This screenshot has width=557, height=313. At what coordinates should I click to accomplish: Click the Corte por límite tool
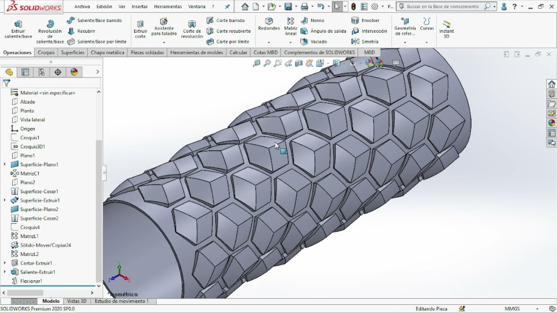[228, 42]
